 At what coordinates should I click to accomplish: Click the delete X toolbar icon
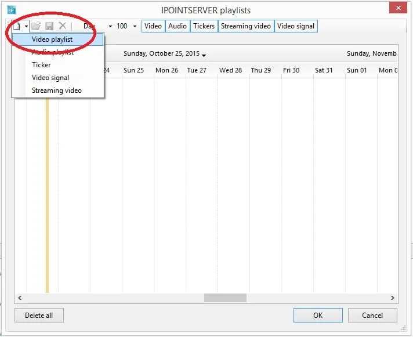[x=63, y=26]
